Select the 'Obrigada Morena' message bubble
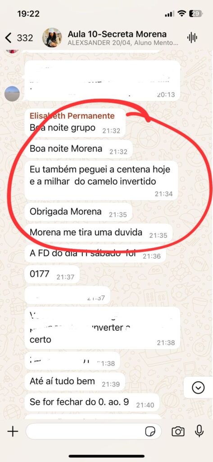The image size is (213, 462). [78, 212]
